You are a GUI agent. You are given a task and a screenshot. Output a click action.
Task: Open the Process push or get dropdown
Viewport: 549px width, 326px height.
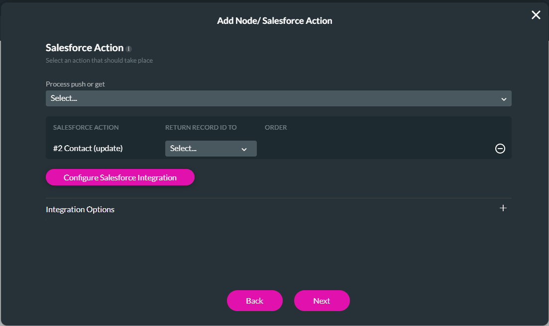(x=279, y=98)
